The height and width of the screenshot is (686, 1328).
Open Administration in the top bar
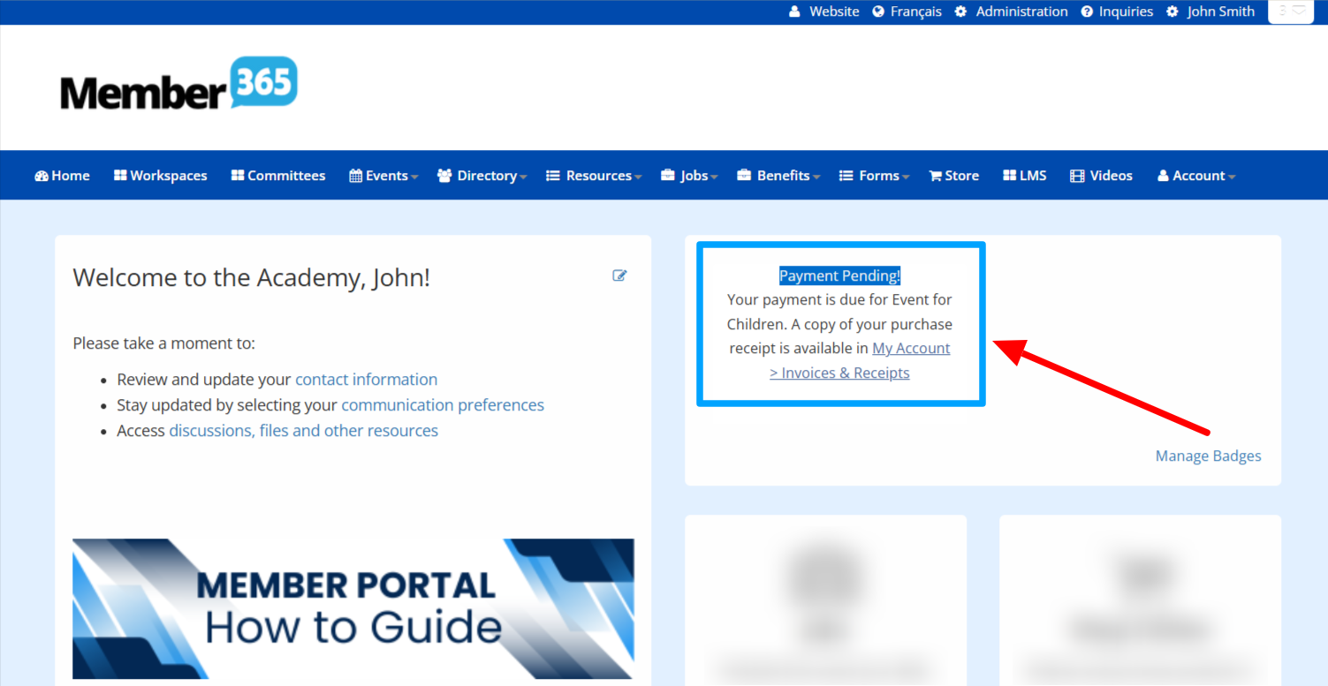(1011, 11)
